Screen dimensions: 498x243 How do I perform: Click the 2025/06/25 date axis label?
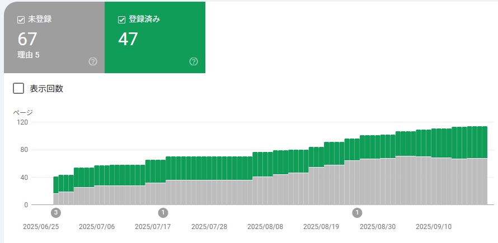point(41,227)
